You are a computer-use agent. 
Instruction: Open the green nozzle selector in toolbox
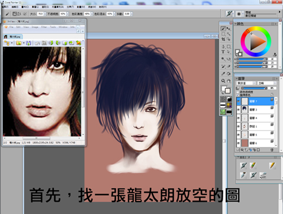click(x=223, y=112)
